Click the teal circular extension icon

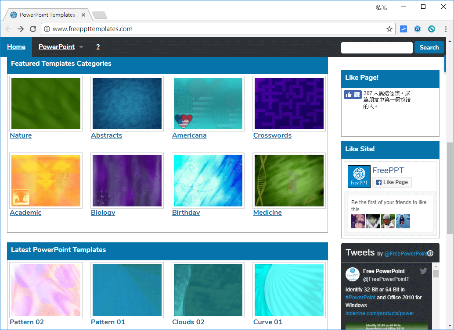pos(431,28)
